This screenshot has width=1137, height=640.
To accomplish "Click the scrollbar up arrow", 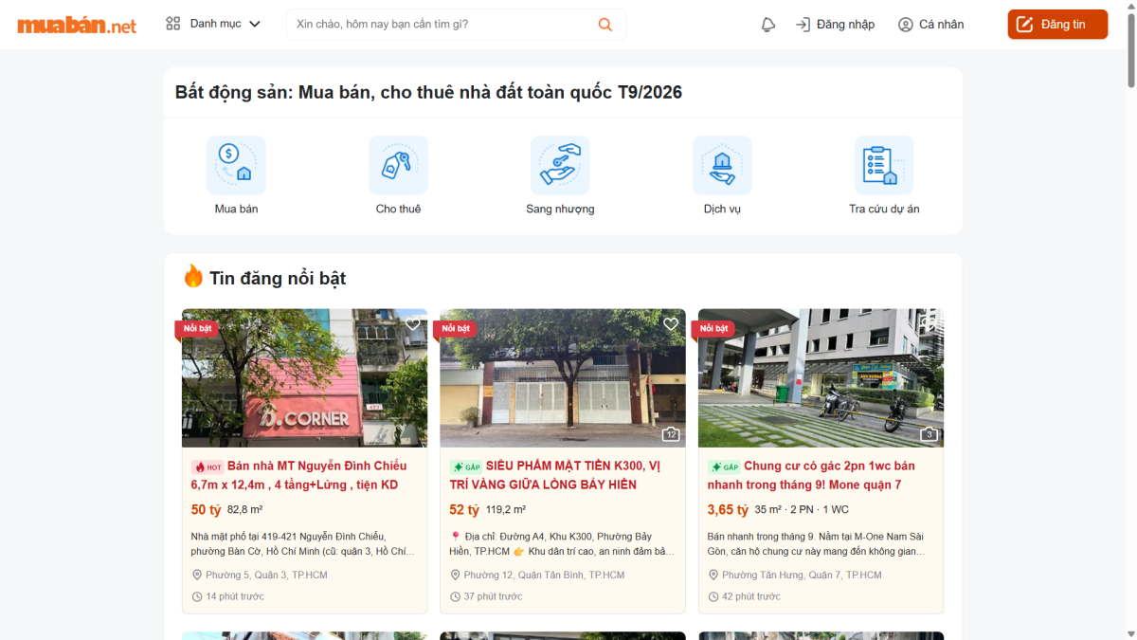I will click(1129, 6).
